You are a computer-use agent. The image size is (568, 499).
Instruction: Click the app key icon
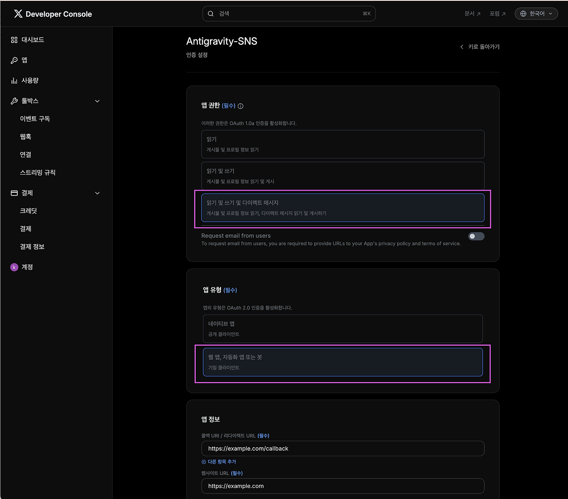[14, 60]
